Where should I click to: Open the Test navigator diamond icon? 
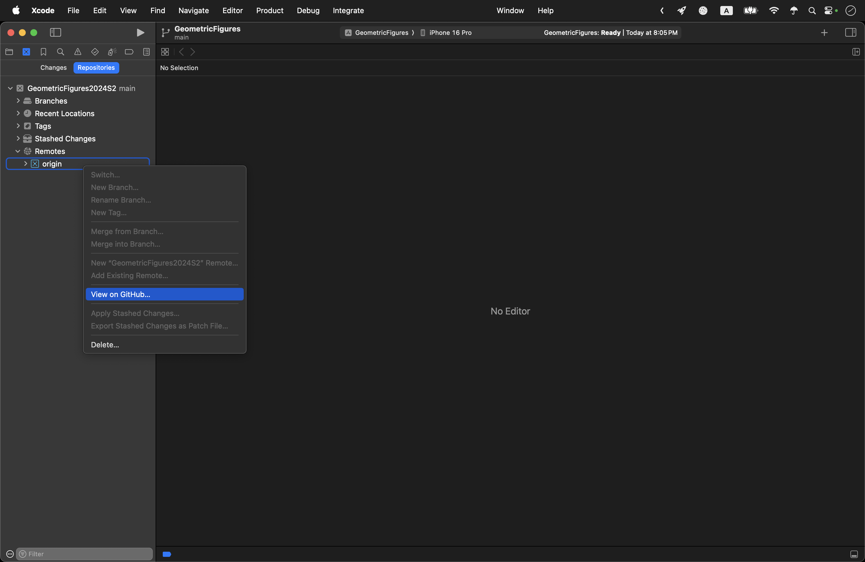coord(95,52)
